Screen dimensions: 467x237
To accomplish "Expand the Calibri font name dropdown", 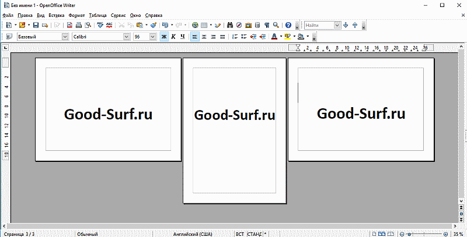I will pos(127,37).
